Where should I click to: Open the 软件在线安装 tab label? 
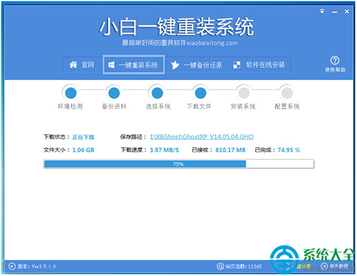[265, 65]
